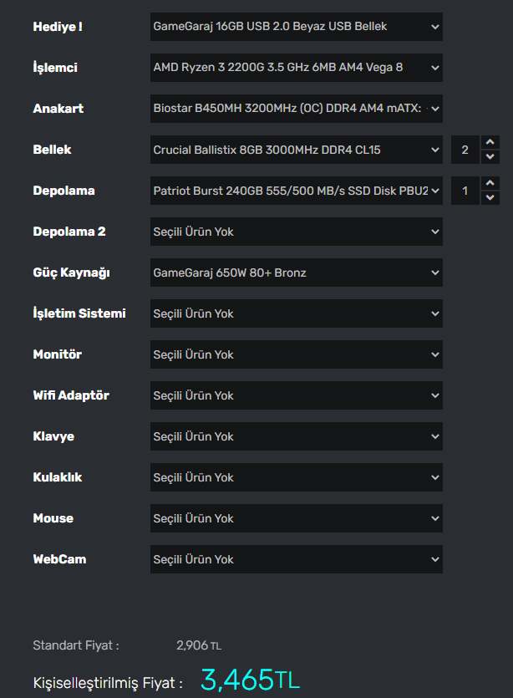This screenshot has width=513, height=698.
Task: Open the Mouse dropdown
Action: point(296,518)
